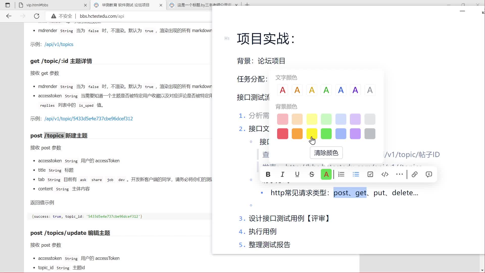Switch to the 华测教育 软件测试 论坛项目 tab
The image size is (485, 273).
pos(128,5)
